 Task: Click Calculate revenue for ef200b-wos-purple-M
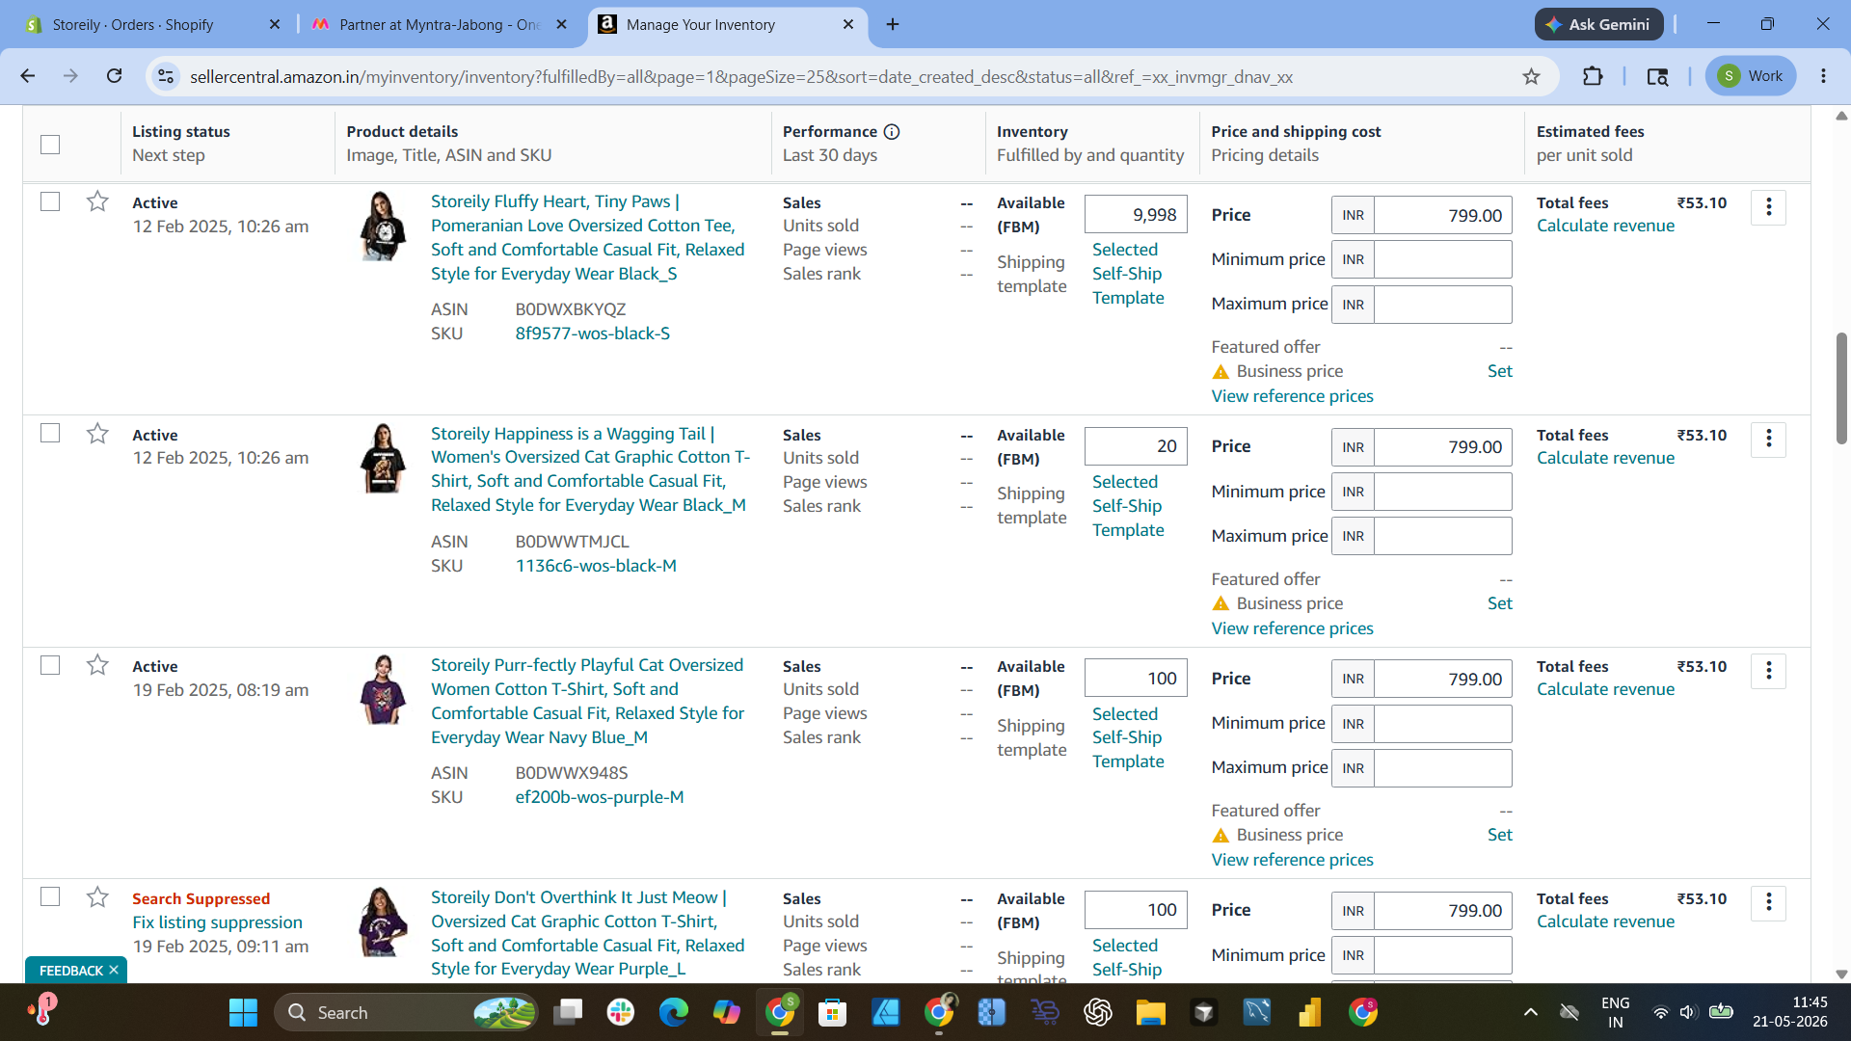click(1605, 689)
